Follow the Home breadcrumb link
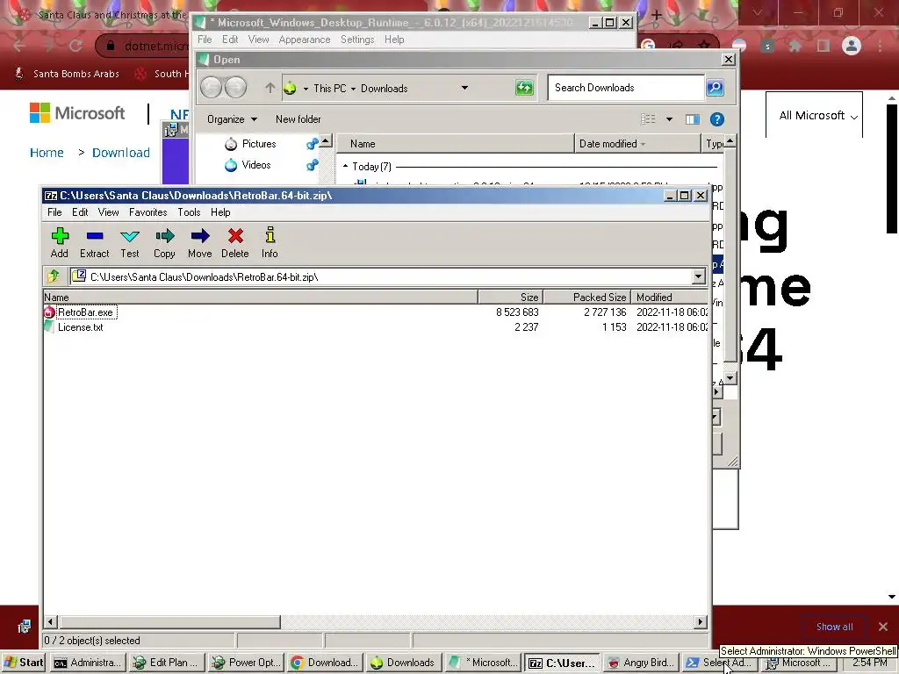The height and width of the screenshot is (674, 899). [47, 153]
